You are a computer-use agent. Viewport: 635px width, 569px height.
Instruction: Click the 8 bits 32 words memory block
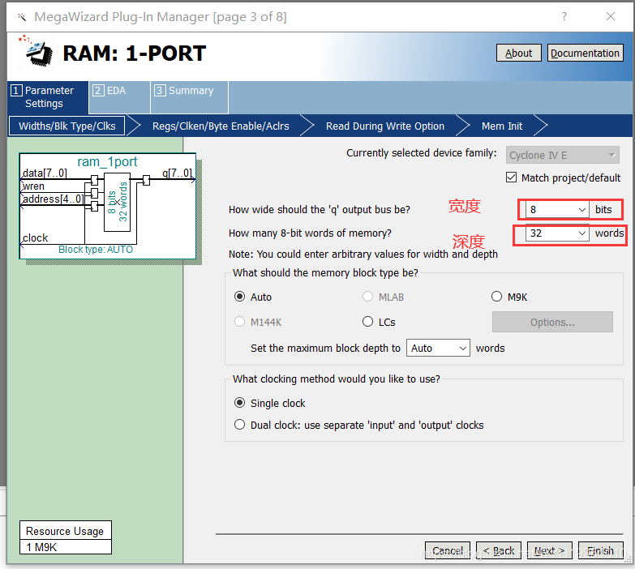[117, 202]
